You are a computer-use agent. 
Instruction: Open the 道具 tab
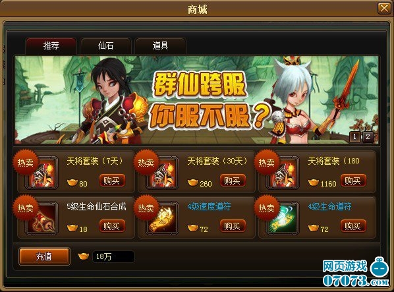(x=160, y=46)
